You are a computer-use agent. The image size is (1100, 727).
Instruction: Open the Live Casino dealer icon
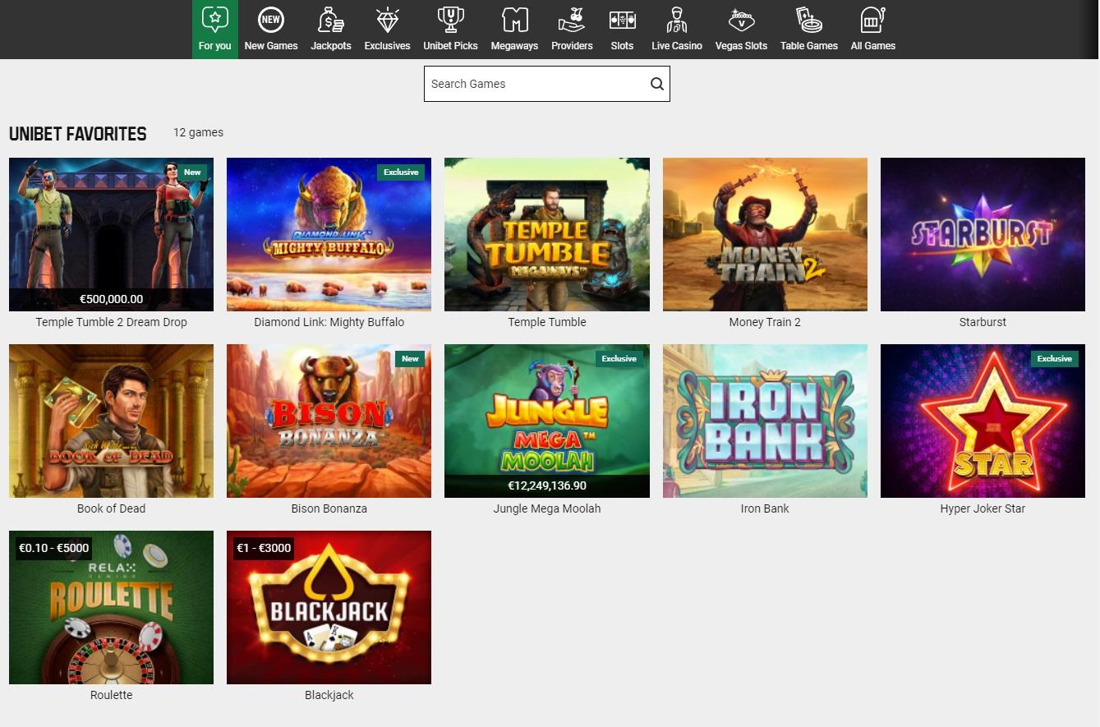pos(676,19)
